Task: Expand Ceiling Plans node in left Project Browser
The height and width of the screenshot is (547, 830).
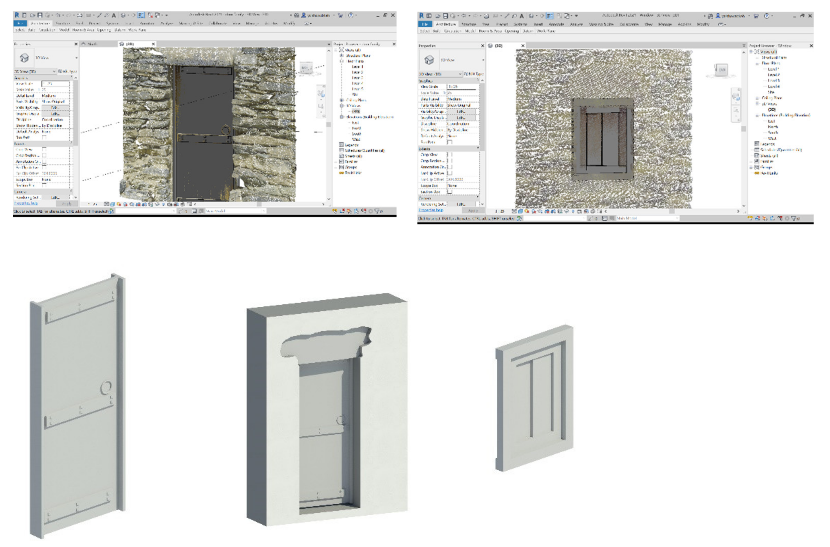Action: click(x=342, y=100)
